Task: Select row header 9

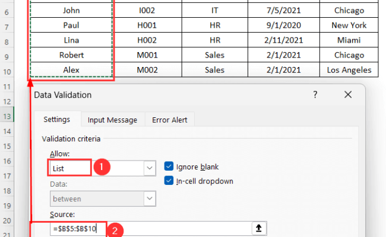Action: pos(7,57)
